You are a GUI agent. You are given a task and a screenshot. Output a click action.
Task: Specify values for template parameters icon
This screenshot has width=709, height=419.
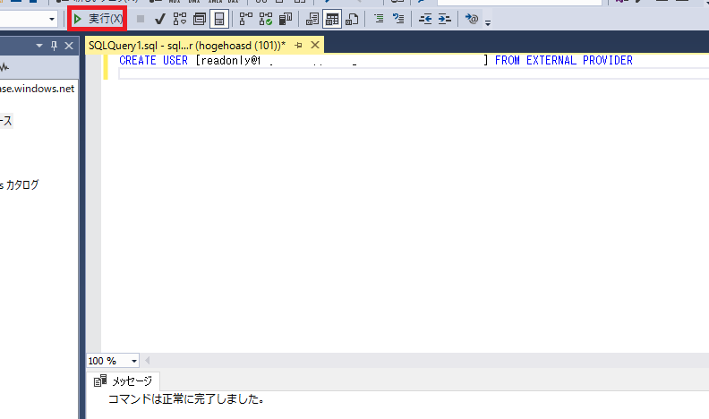click(x=472, y=19)
